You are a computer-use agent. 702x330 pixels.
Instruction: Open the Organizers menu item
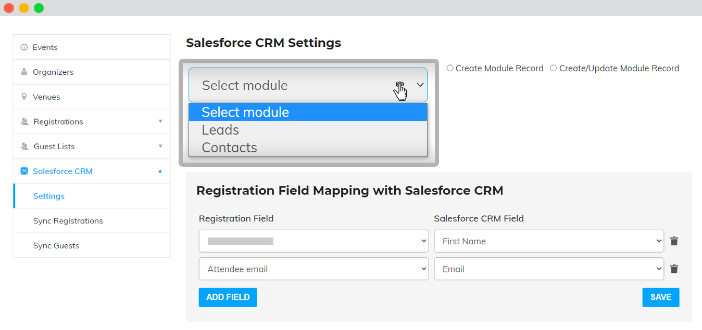92,72
